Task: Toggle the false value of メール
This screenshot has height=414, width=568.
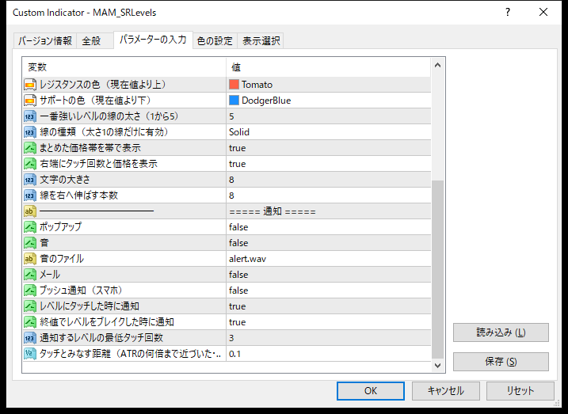Action: [329, 275]
